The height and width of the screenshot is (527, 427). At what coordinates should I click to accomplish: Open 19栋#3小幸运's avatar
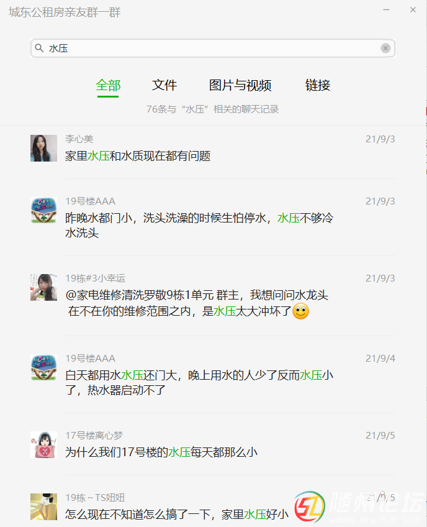[43, 287]
